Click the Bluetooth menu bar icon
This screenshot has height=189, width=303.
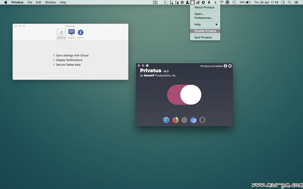pyautogui.click(x=215, y=2)
